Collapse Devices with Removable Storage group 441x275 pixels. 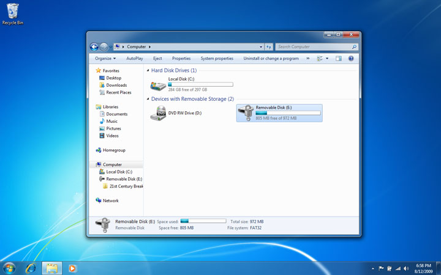(x=148, y=99)
